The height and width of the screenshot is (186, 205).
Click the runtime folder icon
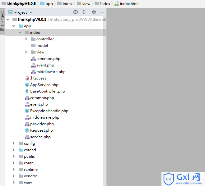[x=21, y=170]
